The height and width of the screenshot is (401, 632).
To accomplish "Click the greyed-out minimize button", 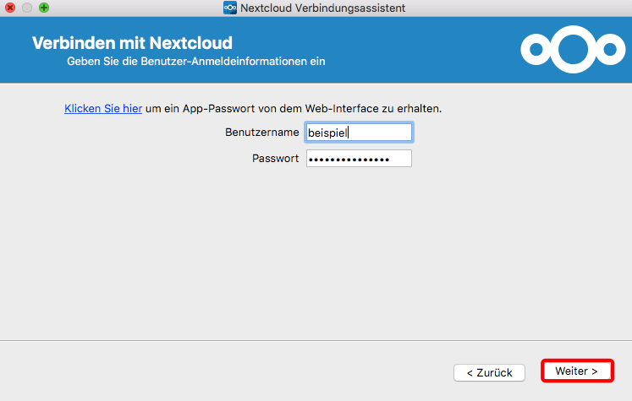I will [27, 8].
